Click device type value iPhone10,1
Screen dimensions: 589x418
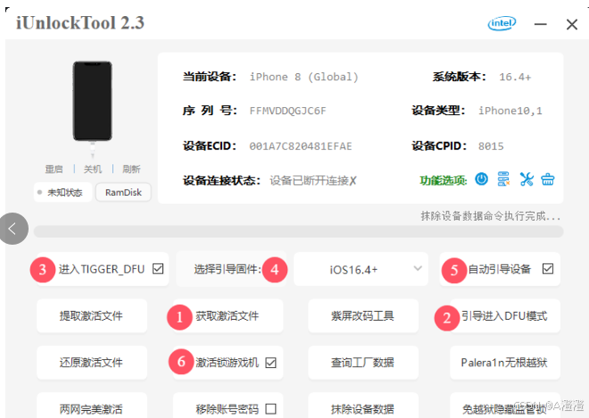pos(510,111)
